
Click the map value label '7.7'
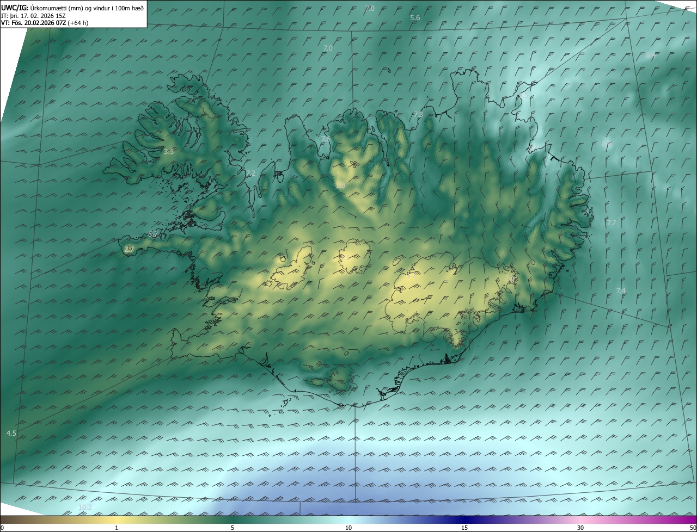[611, 222]
